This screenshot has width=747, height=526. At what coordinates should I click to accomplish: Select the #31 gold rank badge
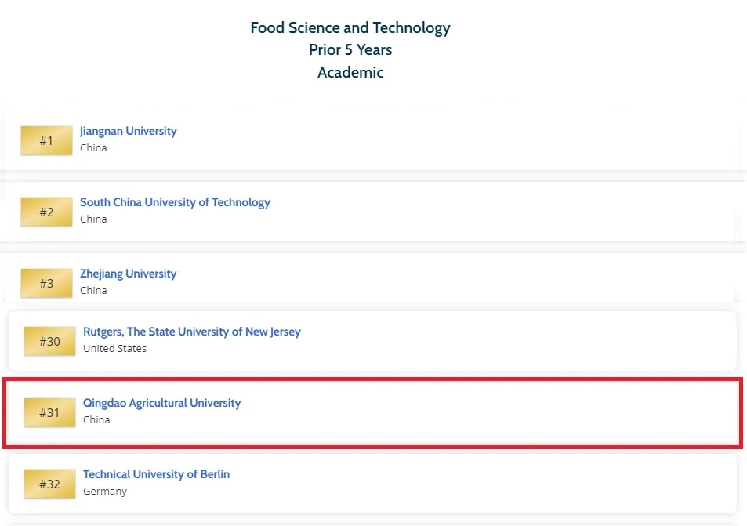click(49, 413)
